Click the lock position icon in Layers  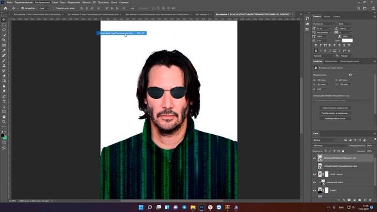tap(334, 151)
